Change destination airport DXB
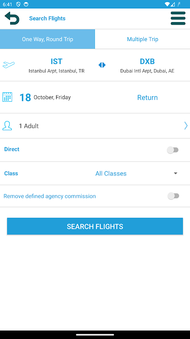The width and height of the screenshot is (190, 339). pos(147,65)
